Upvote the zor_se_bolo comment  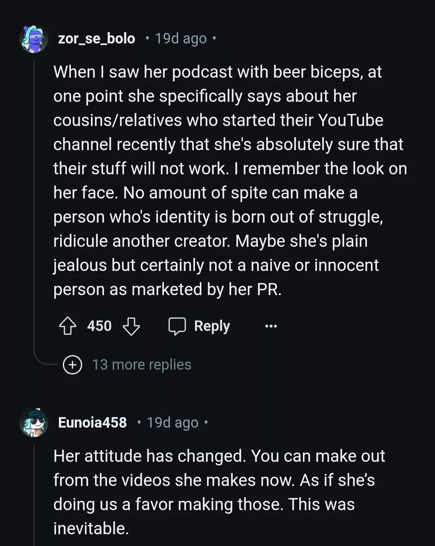pyautogui.click(x=68, y=326)
